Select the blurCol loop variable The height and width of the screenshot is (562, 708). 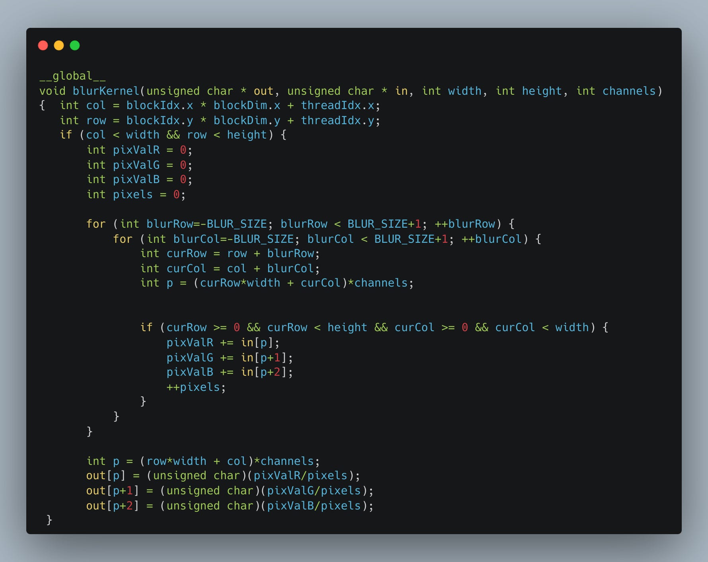[195, 239]
